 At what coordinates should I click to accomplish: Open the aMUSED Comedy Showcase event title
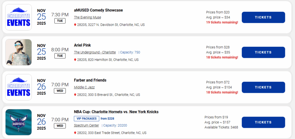coord(98,10)
